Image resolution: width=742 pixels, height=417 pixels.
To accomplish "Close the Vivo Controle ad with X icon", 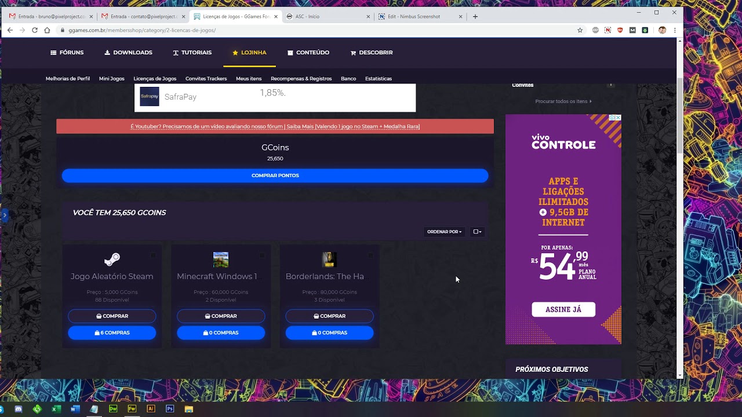I will click(x=619, y=118).
